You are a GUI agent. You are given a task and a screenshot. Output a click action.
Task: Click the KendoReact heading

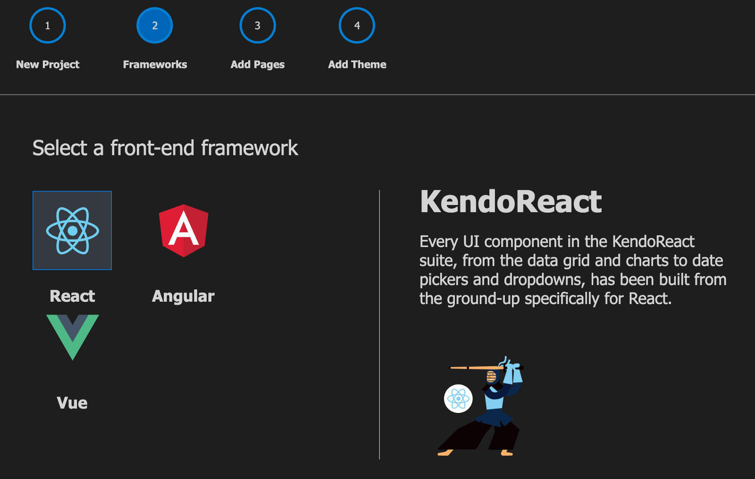tap(511, 201)
